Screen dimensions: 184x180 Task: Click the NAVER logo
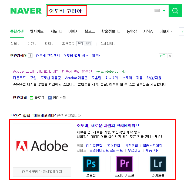(26, 11)
